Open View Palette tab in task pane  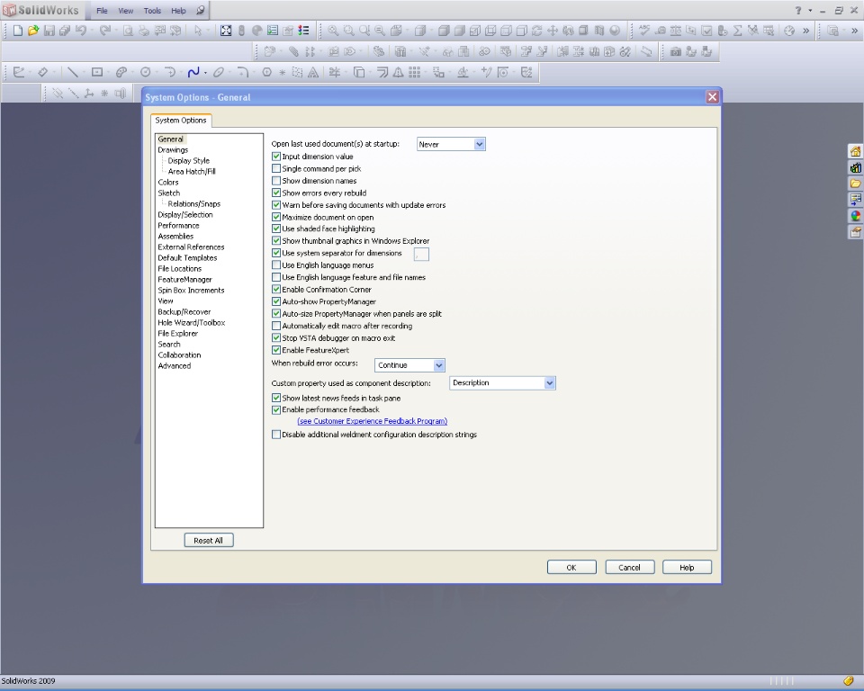[855, 200]
